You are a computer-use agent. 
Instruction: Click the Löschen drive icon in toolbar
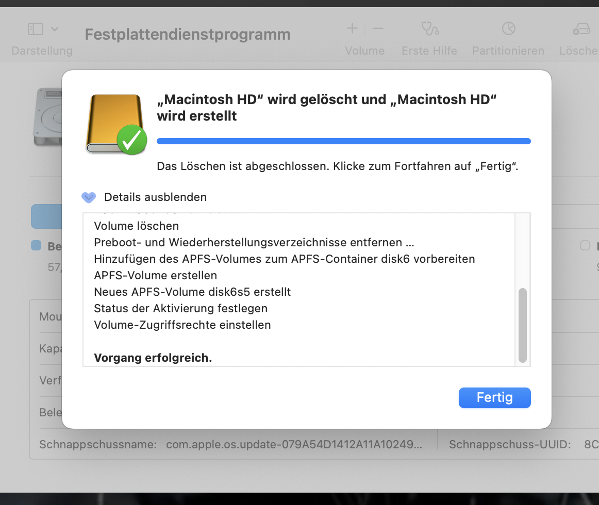581,29
